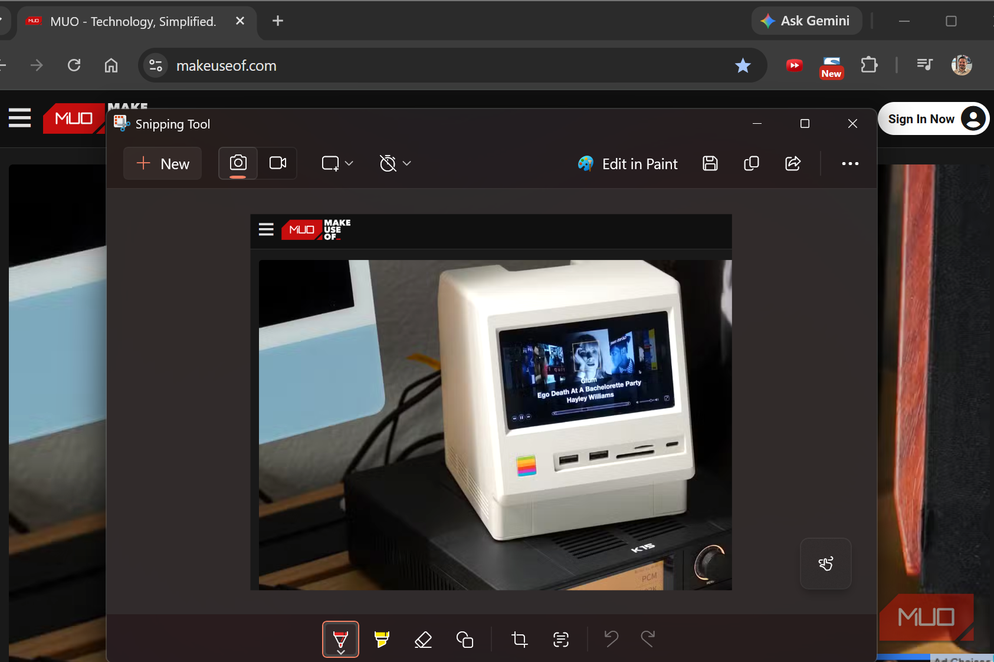Open the delay timer dropdown
The image size is (994, 662).
[x=395, y=163]
